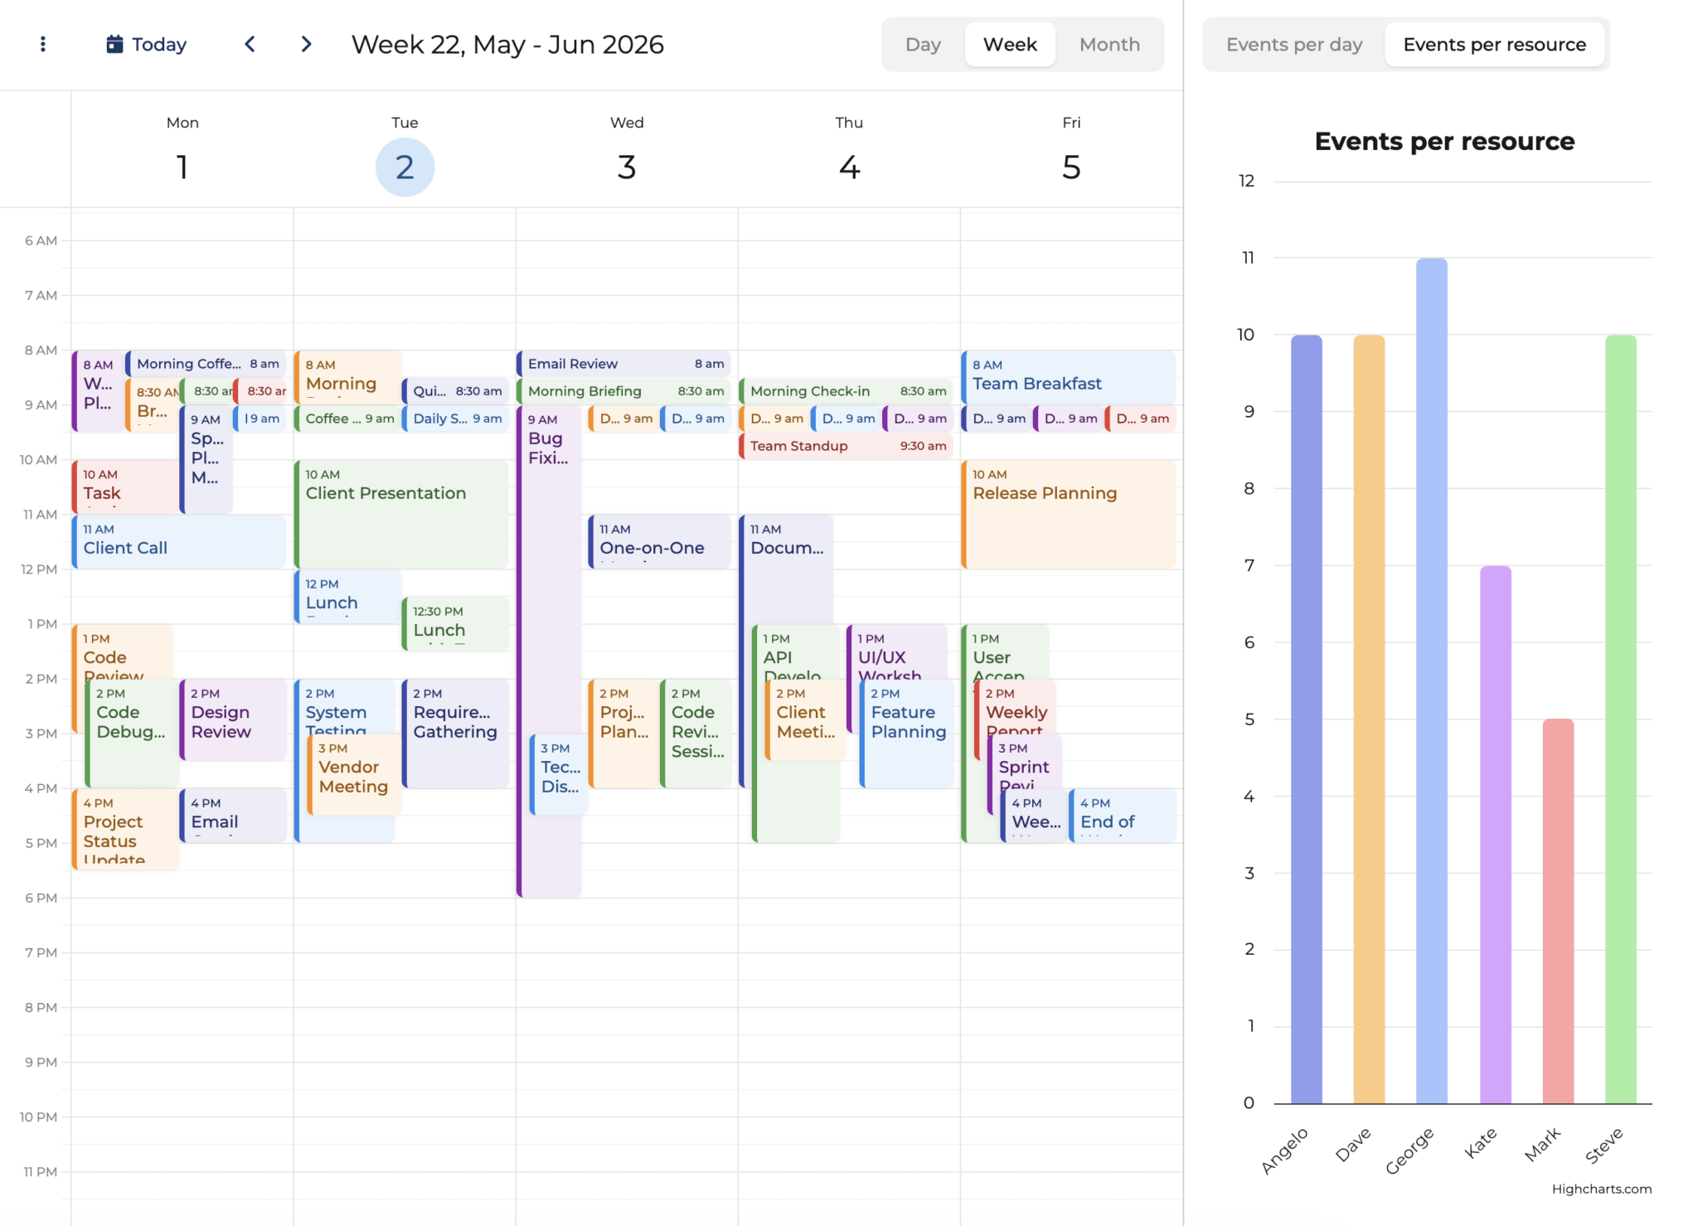Viewport: 1698px width, 1226px height.
Task: Show the Events per day chart
Action: coord(1293,44)
